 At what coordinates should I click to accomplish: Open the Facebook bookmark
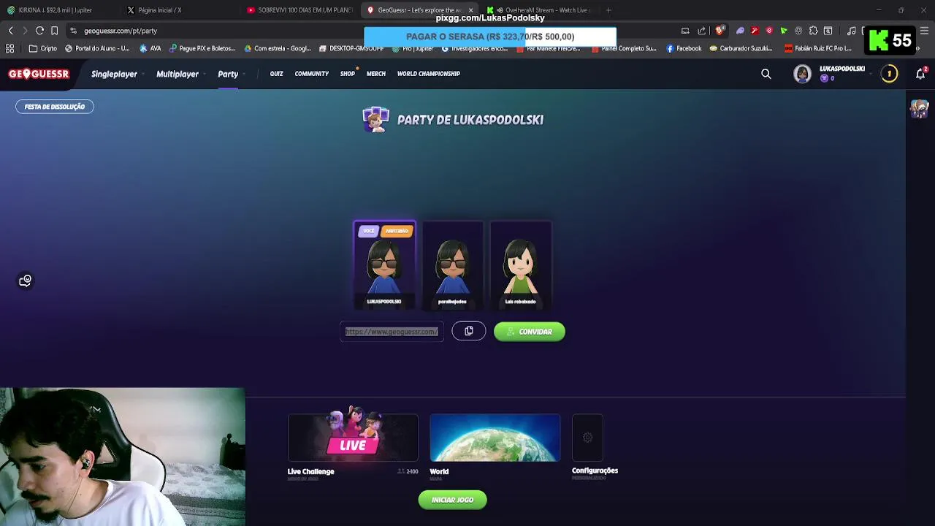(x=684, y=48)
